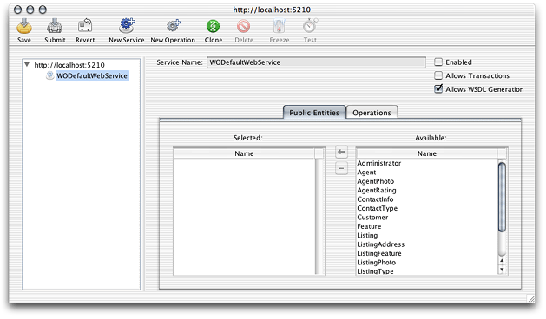Image resolution: width=546 pixels, height=319 pixels.
Task: Select ContactInfo in the Available list
Action: (x=427, y=199)
